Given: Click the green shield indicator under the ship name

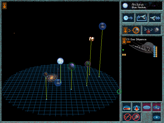Looking at the screenshot, I should 123,50.
